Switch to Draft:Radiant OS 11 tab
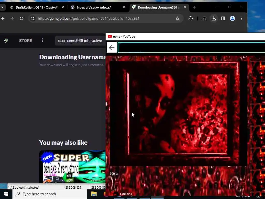 point(34,8)
